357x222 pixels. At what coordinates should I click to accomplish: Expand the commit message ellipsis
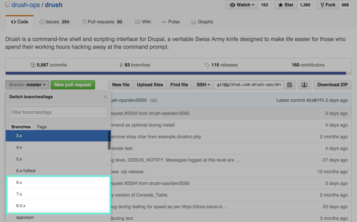154,100
